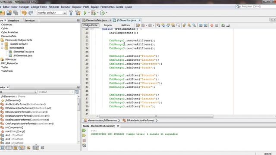Click the Save All toolbar icon
This screenshot has width=276, height=155.
click(16, 13)
